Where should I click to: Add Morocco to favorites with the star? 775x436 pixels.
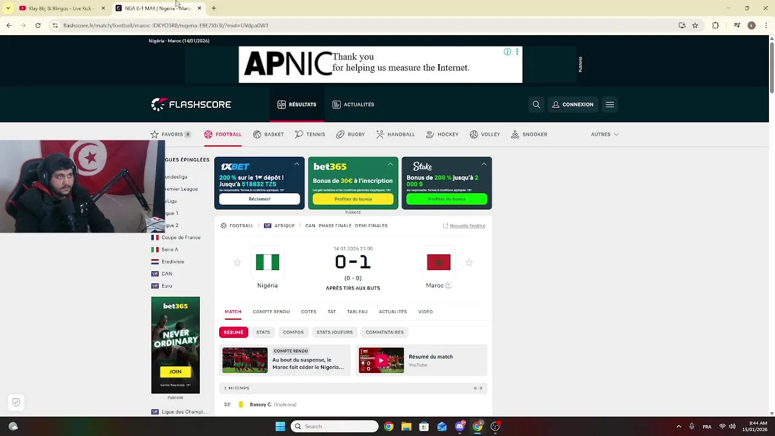tap(469, 263)
